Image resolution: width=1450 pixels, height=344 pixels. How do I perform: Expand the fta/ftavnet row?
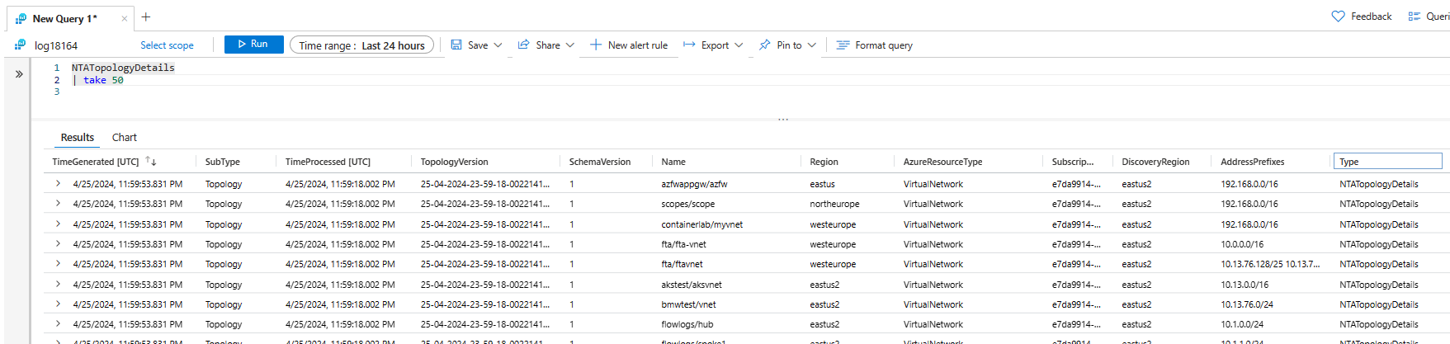tap(58, 263)
